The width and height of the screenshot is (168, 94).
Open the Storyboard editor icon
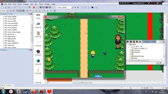point(41,7)
